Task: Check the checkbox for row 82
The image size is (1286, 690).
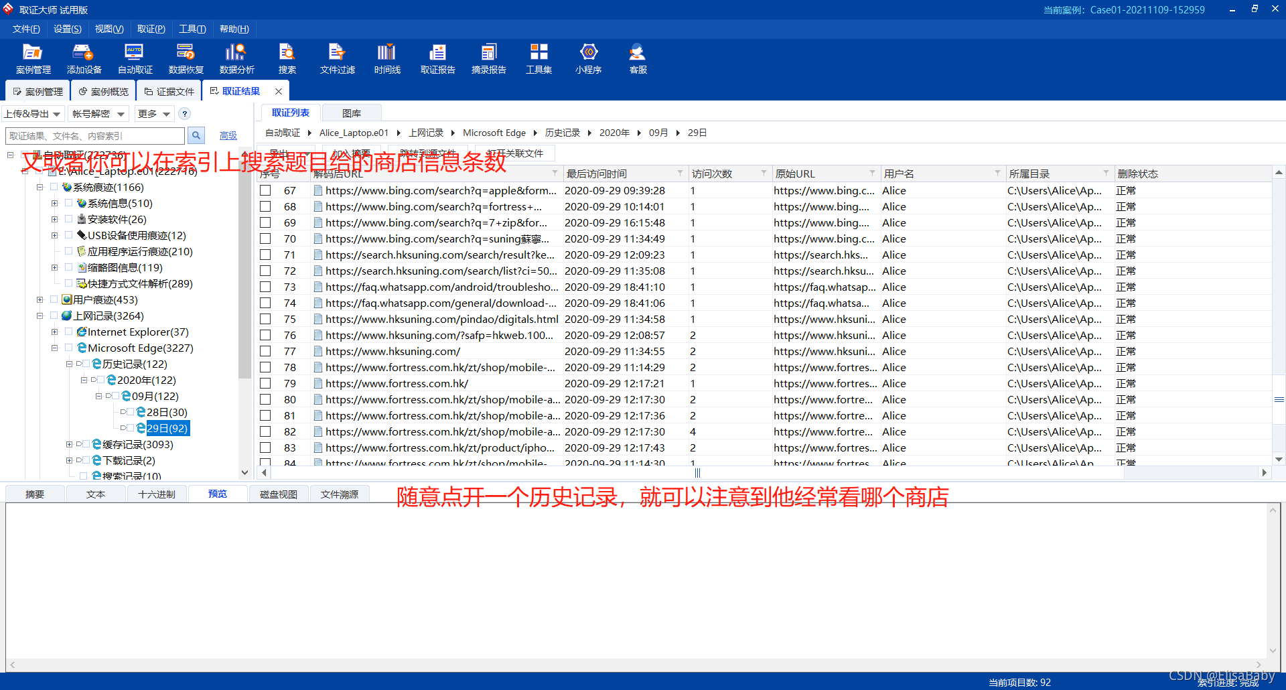Action: click(265, 431)
